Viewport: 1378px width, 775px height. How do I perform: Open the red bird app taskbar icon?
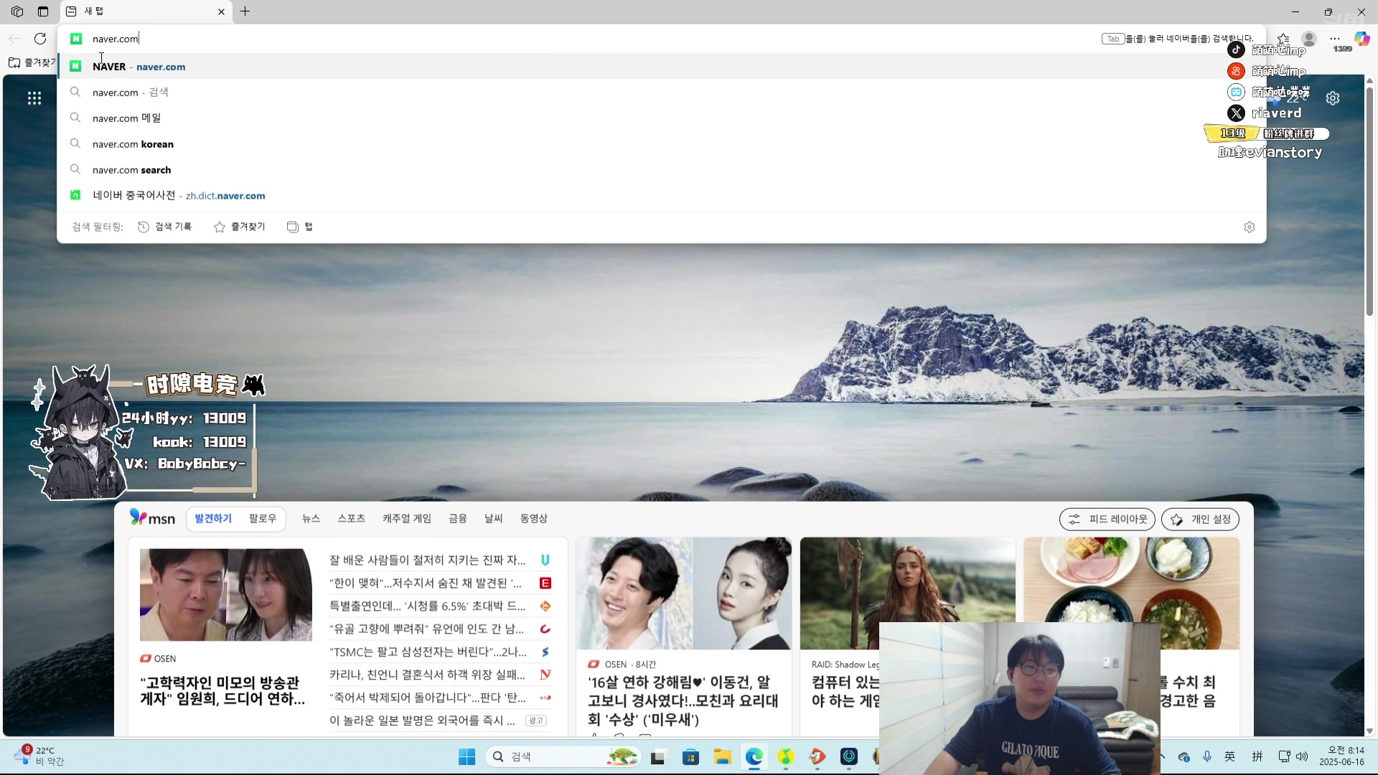coord(817,757)
